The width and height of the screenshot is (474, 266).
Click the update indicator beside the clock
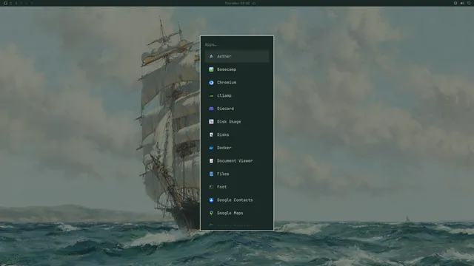[254, 3]
